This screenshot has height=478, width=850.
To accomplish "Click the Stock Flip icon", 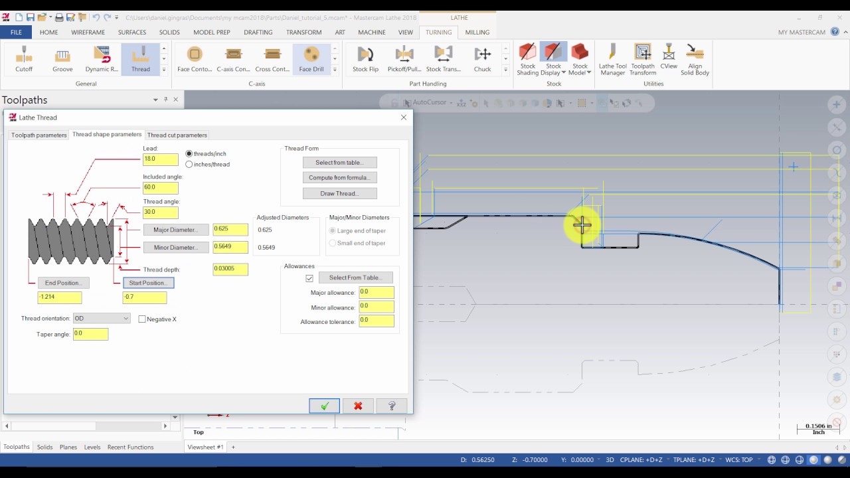I will point(365,59).
